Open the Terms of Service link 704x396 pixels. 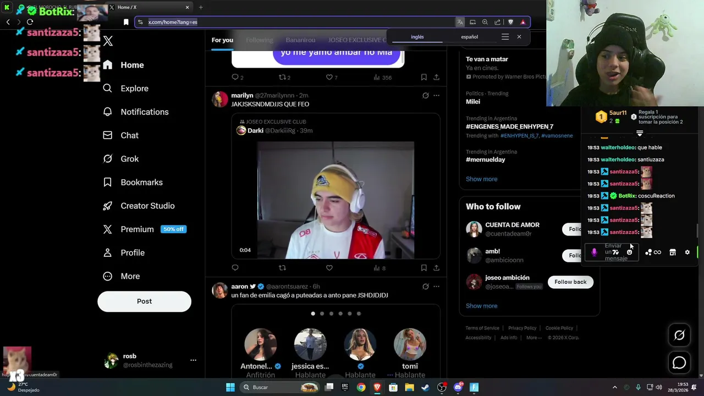(x=482, y=328)
